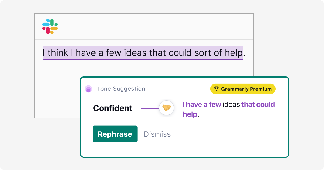324x170 pixels.
Task: Click the word 'help' in the suggestion
Action: point(190,114)
